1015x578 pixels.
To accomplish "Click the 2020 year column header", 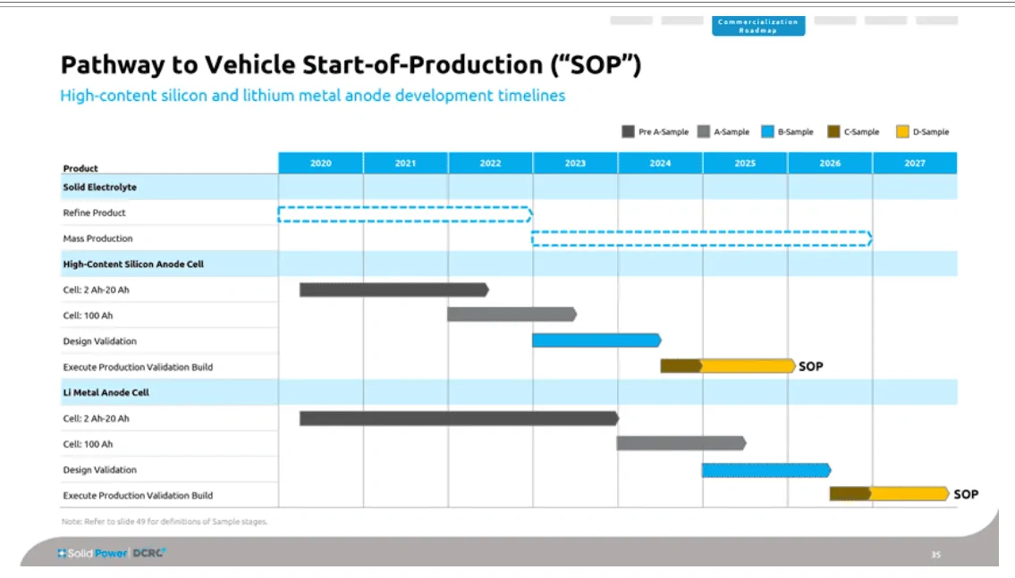I will point(320,163).
